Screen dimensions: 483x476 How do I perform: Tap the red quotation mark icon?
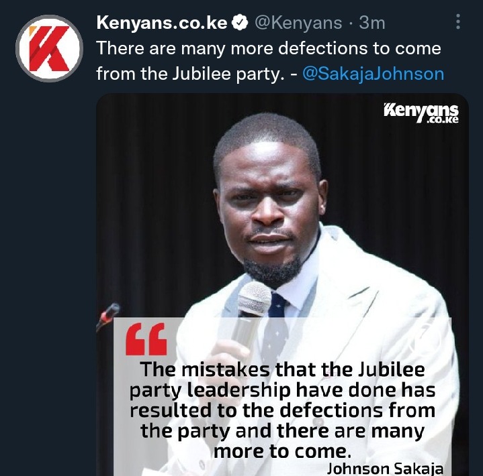point(146,339)
